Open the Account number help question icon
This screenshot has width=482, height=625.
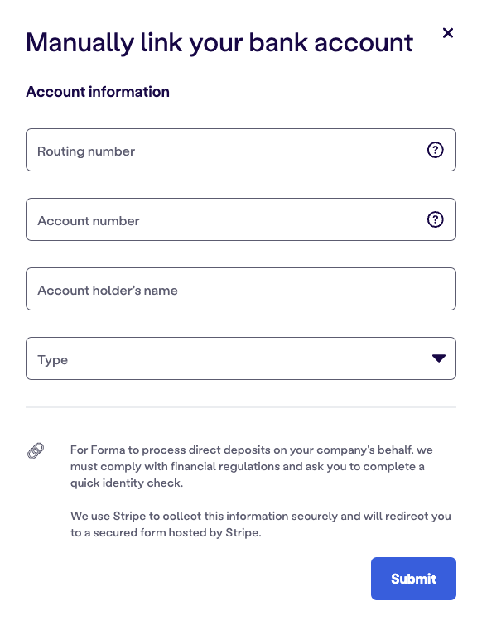tap(435, 219)
